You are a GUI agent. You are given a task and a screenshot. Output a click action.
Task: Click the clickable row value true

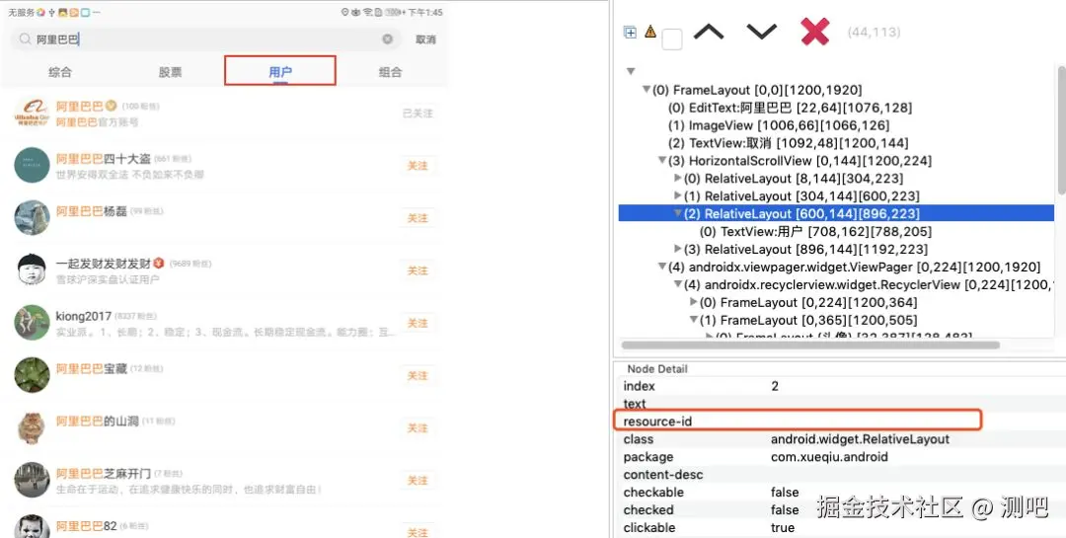coord(783,528)
